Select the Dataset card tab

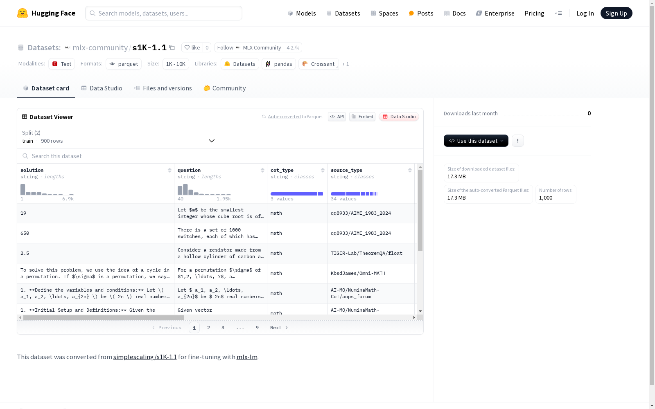point(46,88)
